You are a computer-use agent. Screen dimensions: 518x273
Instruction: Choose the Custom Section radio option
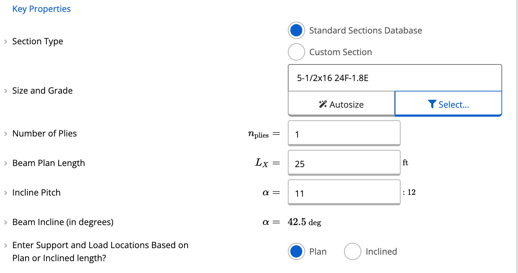tap(296, 52)
